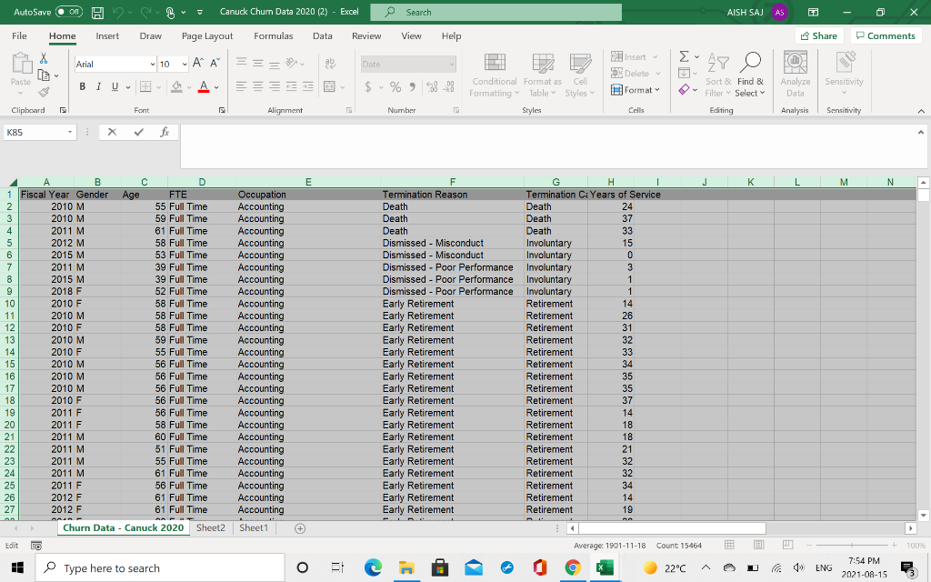This screenshot has width=931, height=582.
Task: Click the font color red A swatch
Action: click(x=204, y=87)
